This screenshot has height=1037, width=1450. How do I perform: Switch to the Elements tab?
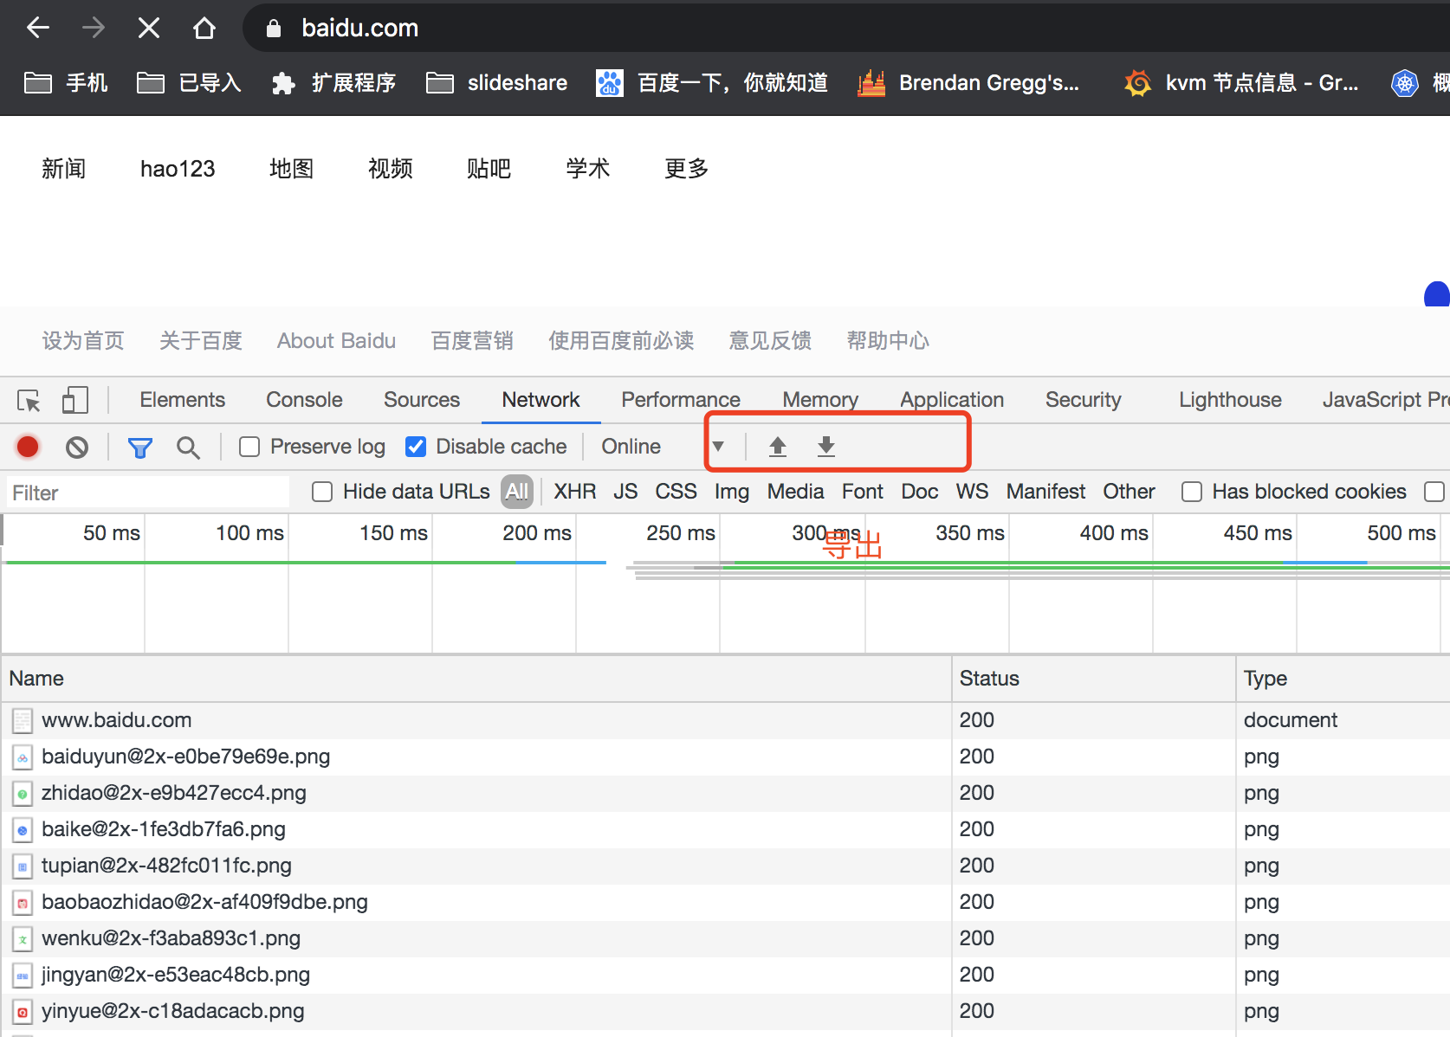183,400
